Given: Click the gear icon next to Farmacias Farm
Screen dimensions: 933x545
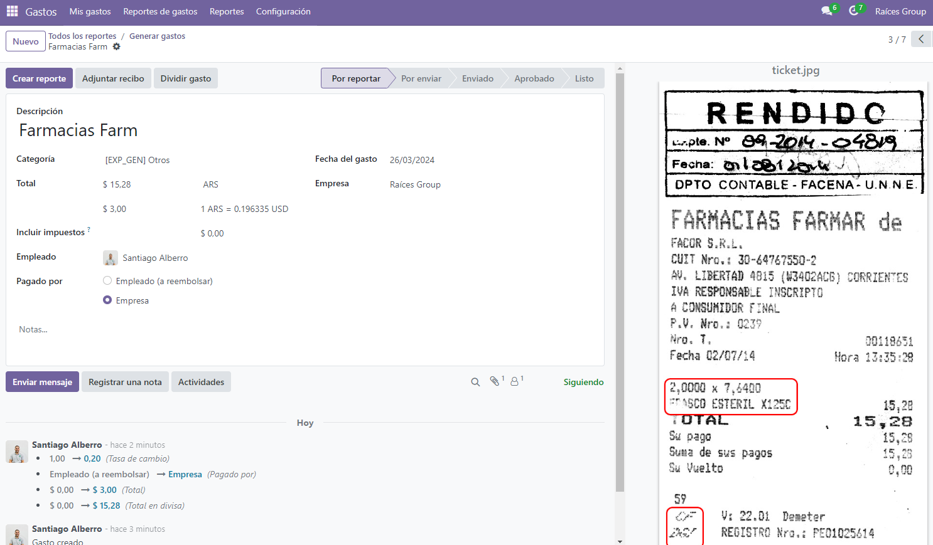Looking at the screenshot, I should [116, 47].
